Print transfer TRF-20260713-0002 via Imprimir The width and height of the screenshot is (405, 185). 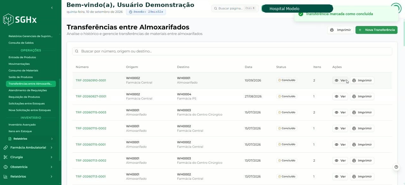362,161
